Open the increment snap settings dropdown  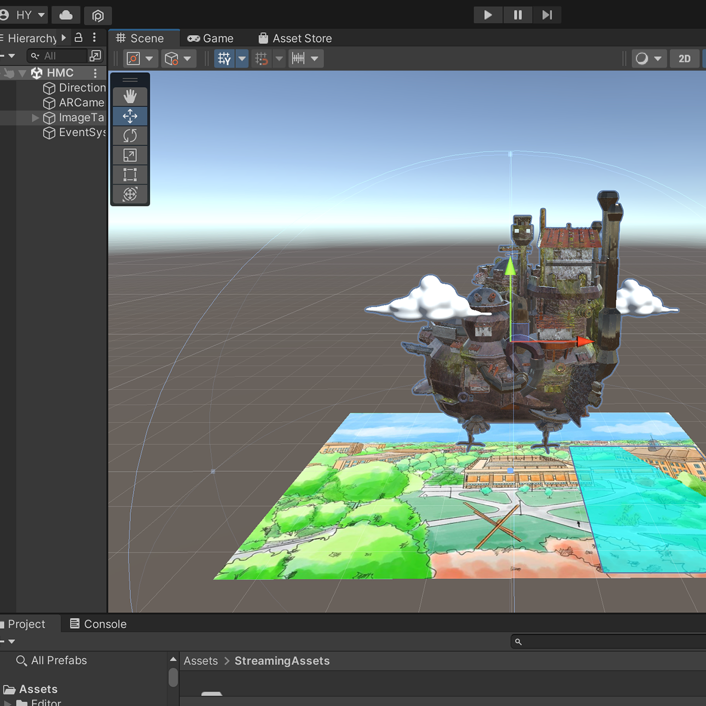pos(315,59)
